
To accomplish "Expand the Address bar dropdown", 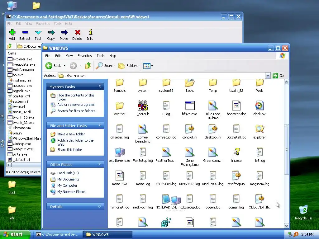I will pyautogui.click(x=268, y=76).
